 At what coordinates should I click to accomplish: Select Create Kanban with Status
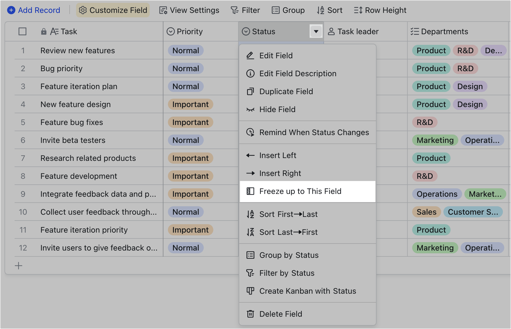coord(308,291)
